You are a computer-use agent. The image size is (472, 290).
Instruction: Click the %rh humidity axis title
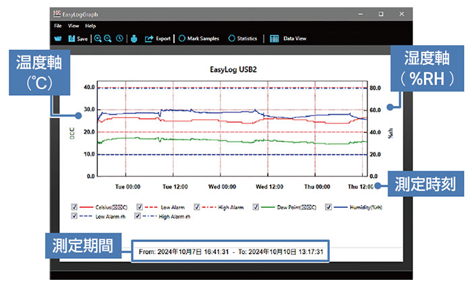pos(390,133)
